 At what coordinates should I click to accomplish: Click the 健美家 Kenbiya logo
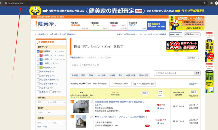coord(46,24)
